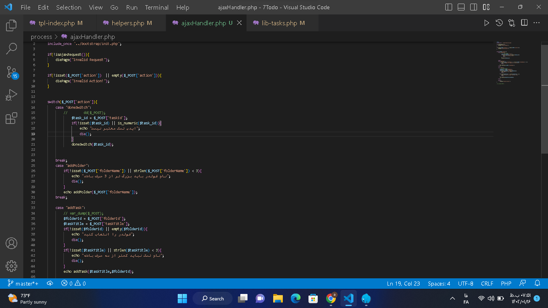Open the View menu
Image resolution: width=548 pixels, height=308 pixels.
[x=96, y=7]
